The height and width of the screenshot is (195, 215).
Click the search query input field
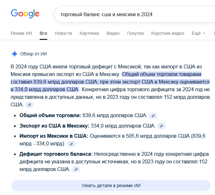(134, 14)
